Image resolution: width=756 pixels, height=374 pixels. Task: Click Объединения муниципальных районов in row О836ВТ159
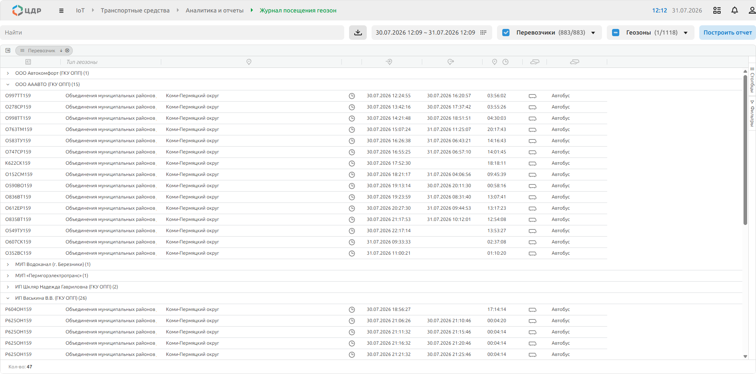[x=110, y=197]
